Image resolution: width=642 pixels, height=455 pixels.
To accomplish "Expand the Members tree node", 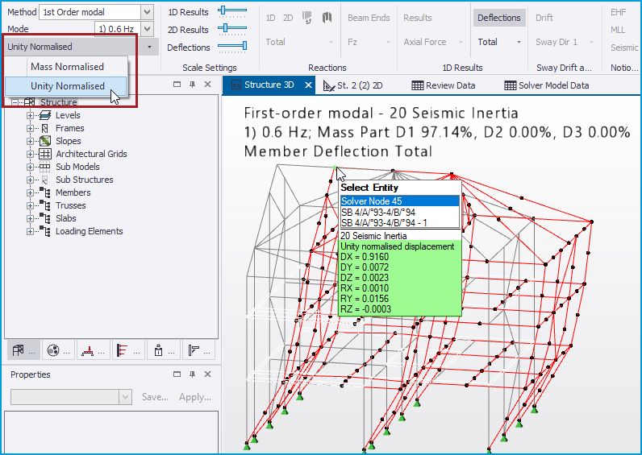I will tap(31, 192).
